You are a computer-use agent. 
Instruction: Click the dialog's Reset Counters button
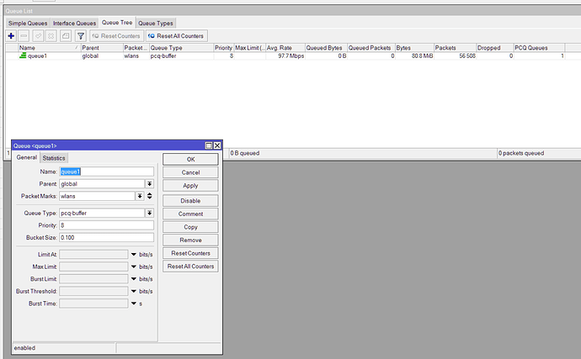(190, 253)
